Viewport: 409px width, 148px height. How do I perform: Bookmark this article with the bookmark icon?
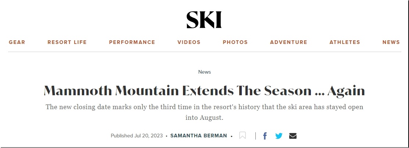(243, 136)
